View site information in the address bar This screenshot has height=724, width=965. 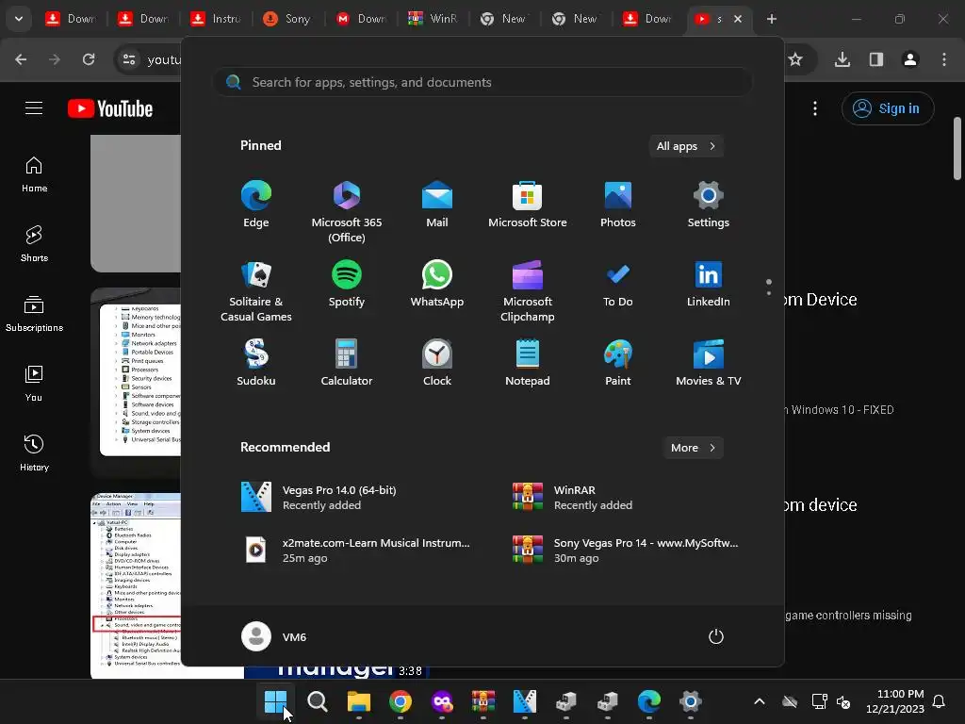tap(129, 59)
